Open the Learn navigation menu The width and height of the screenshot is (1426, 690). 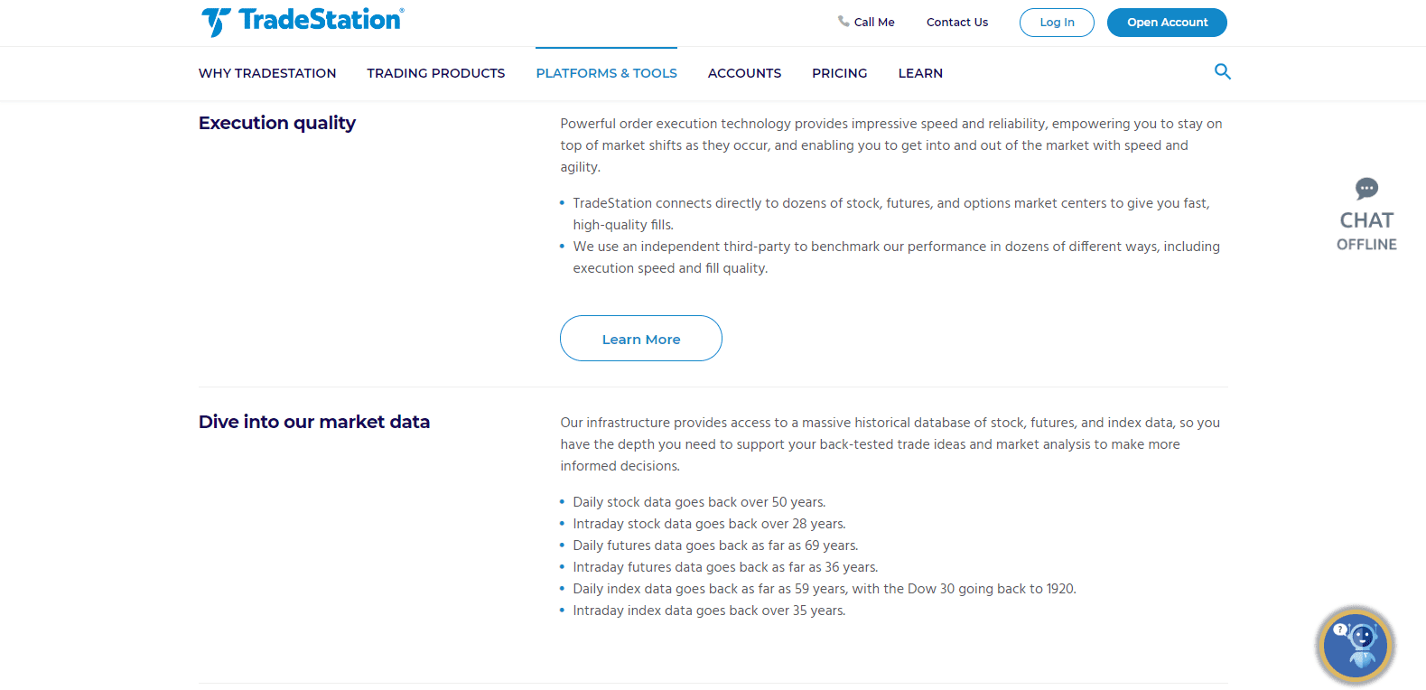(919, 73)
